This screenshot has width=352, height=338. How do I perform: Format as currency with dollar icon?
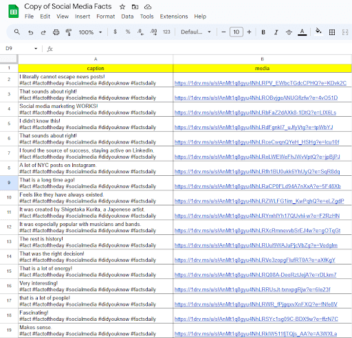(x=115, y=32)
